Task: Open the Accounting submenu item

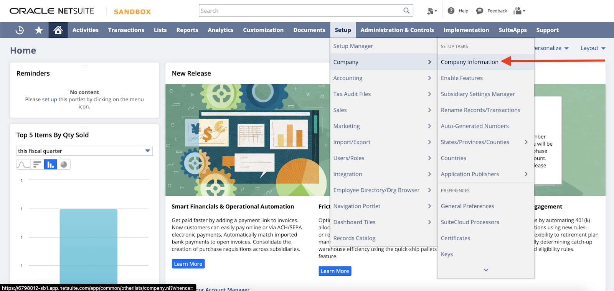Action: [x=348, y=78]
